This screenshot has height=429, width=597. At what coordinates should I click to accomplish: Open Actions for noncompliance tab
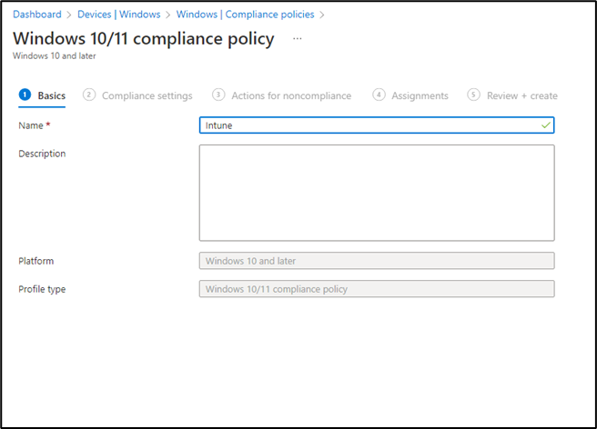(x=291, y=95)
